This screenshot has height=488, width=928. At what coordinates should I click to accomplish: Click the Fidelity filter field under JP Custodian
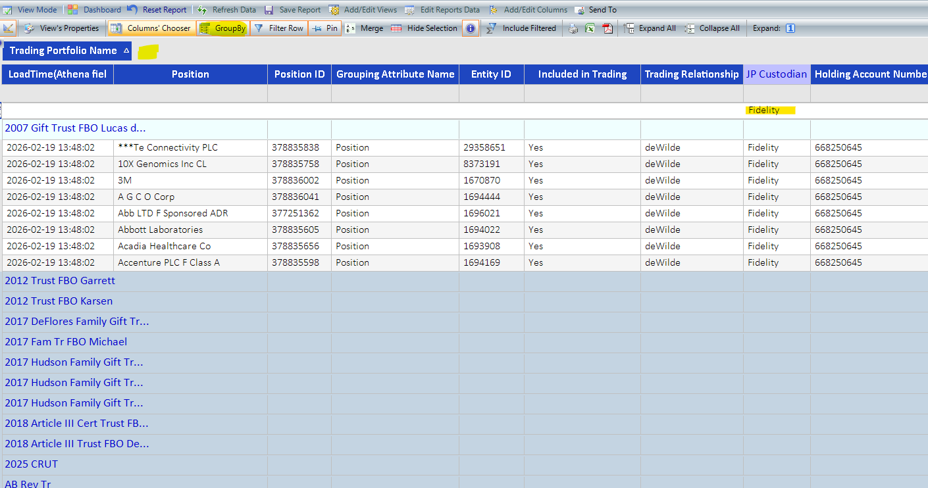tap(771, 110)
